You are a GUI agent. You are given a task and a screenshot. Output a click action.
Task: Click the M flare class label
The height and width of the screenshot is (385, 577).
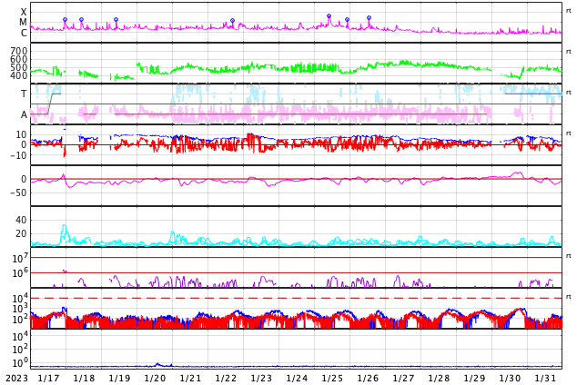[23, 23]
